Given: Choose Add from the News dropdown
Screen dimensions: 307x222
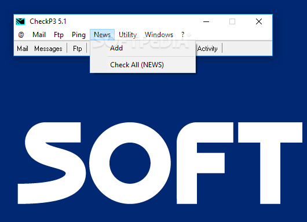Looking at the screenshot, I should pyautogui.click(x=142, y=48).
